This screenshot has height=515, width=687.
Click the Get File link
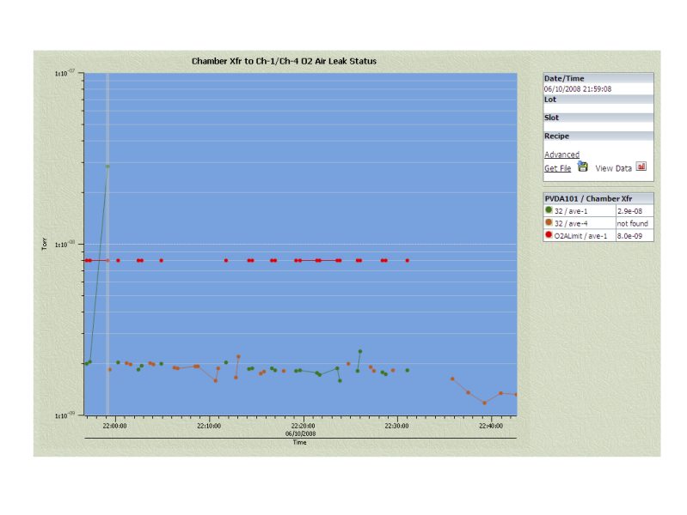click(557, 168)
